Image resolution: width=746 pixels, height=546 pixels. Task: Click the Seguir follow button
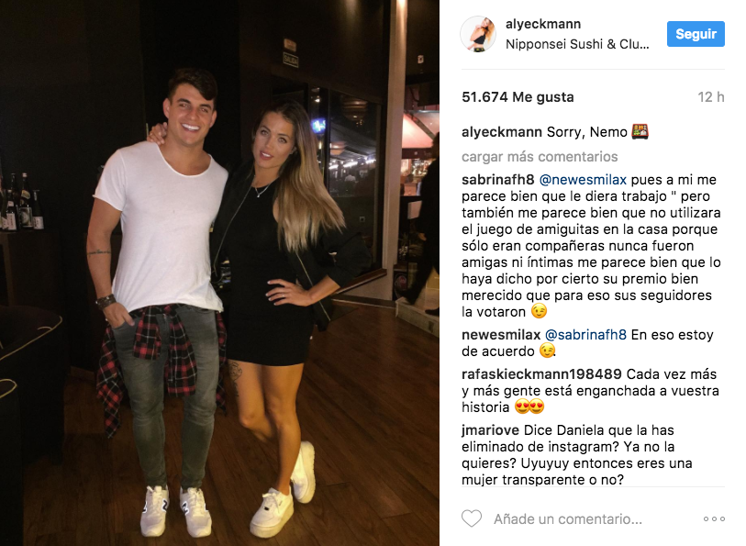point(696,34)
